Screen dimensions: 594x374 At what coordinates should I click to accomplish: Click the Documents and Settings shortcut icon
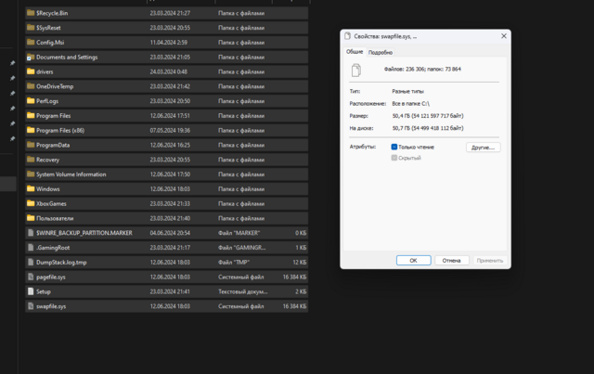click(x=30, y=58)
